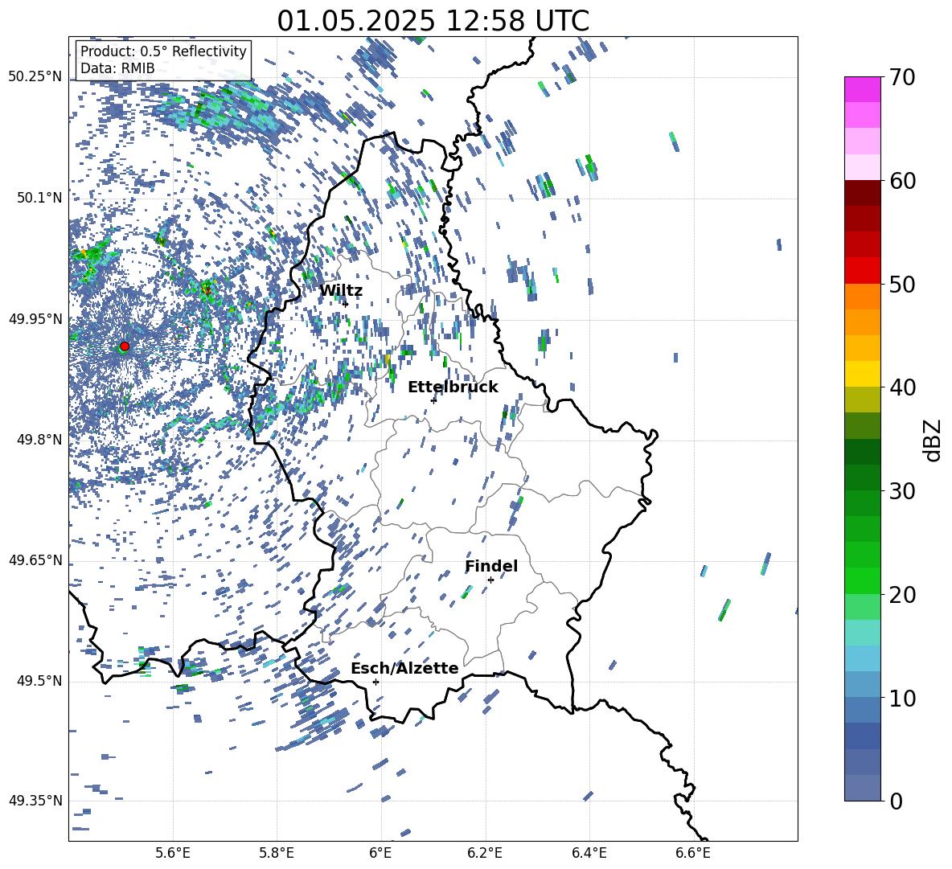
Task: Pick the magenta swatch at top of colorbar
Action: [x=862, y=89]
